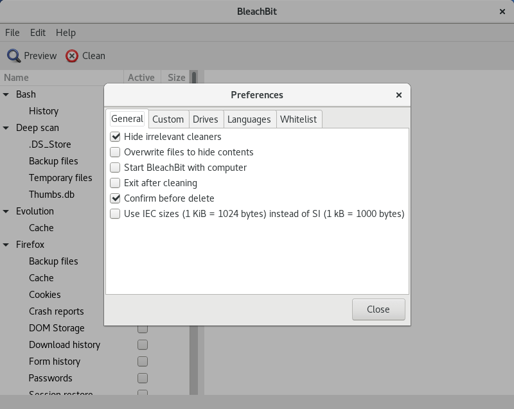This screenshot has width=514, height=409.
Task: Open the Help menu
Action: click(x=65, y=33)
